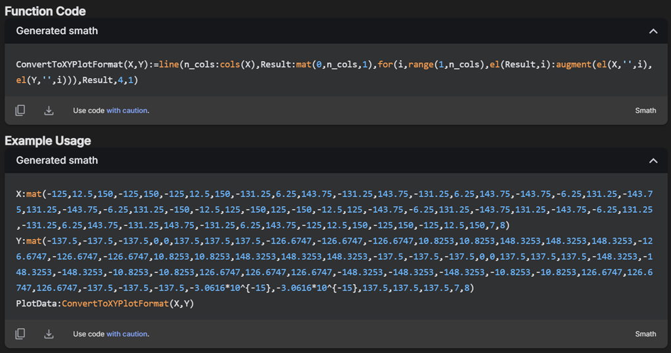Download the Example Usage snippet

(48, 334)
